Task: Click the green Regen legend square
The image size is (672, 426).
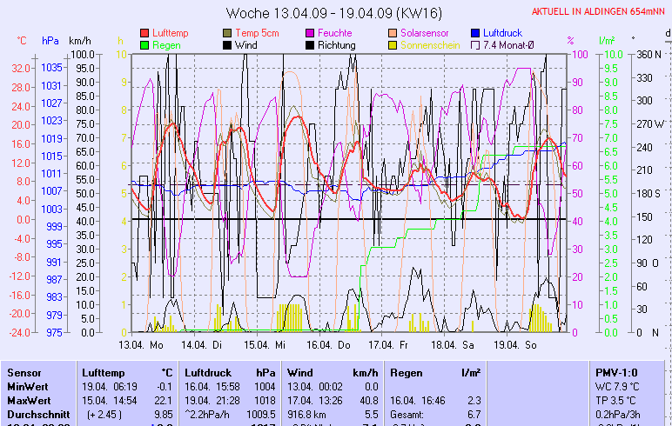Action: [144, 44]
